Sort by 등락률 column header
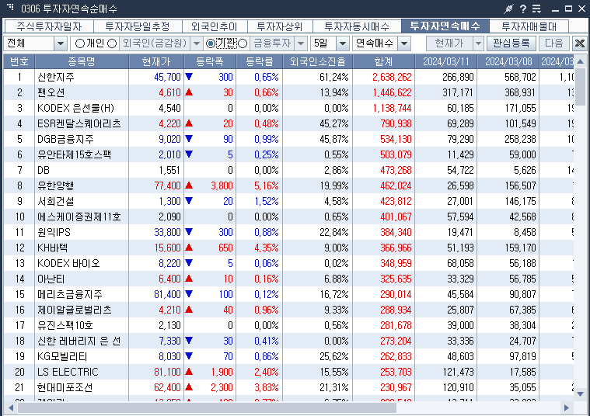Screen dimensions: 590x416 260,61
